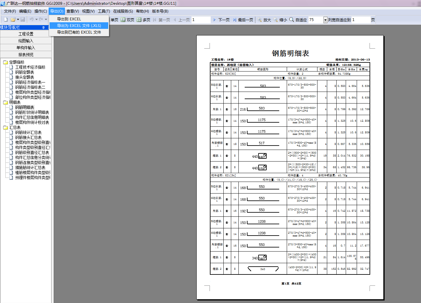The width and height of the screenshot is (421, 303).
Task: Select 钢筋明细表 in the tree
Action: click(x=24, y=108)
